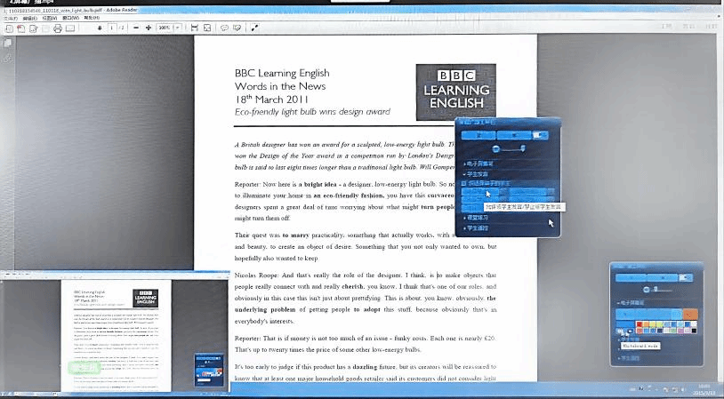Click the read mode expand icon
This screenshot has width=724, height=399.
pyautogui.click(x=254, y=28)
